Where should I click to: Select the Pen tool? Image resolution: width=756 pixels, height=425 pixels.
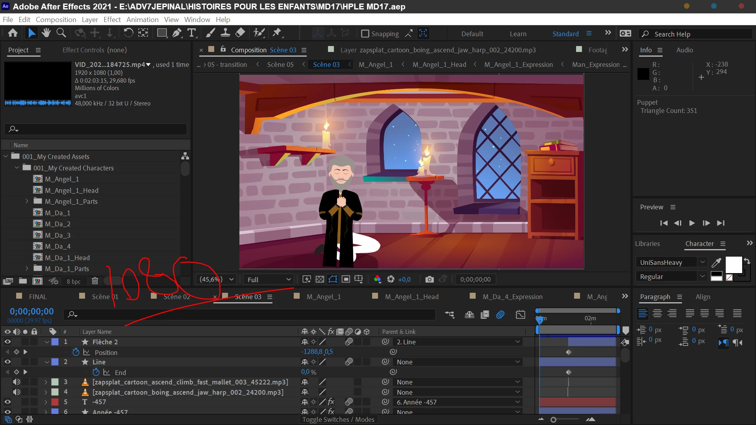[177, 33]
